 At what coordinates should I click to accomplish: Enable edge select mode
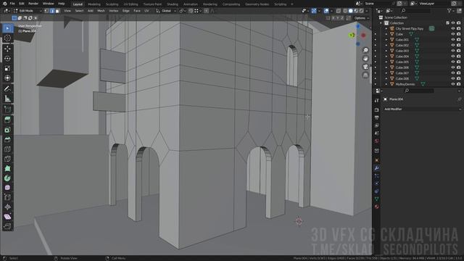(52, 11)
